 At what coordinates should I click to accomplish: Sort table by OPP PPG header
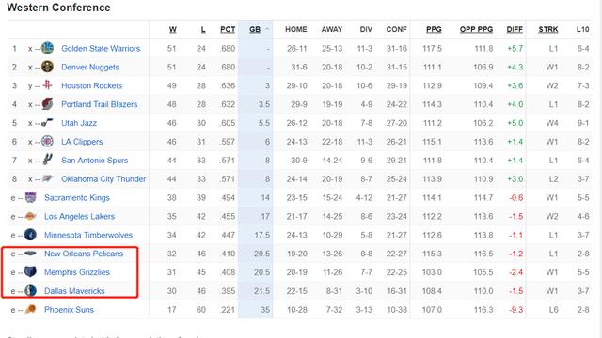click(x=477, y=29)
